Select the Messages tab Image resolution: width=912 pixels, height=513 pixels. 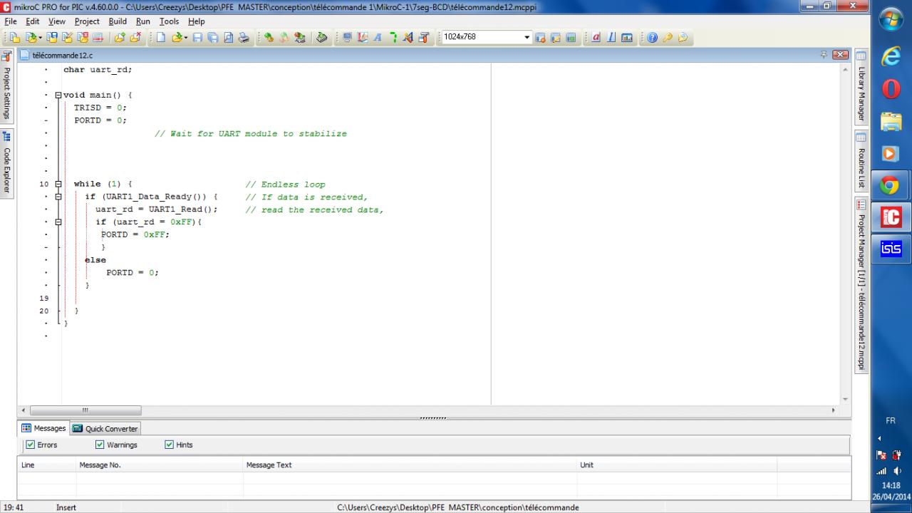43,428
